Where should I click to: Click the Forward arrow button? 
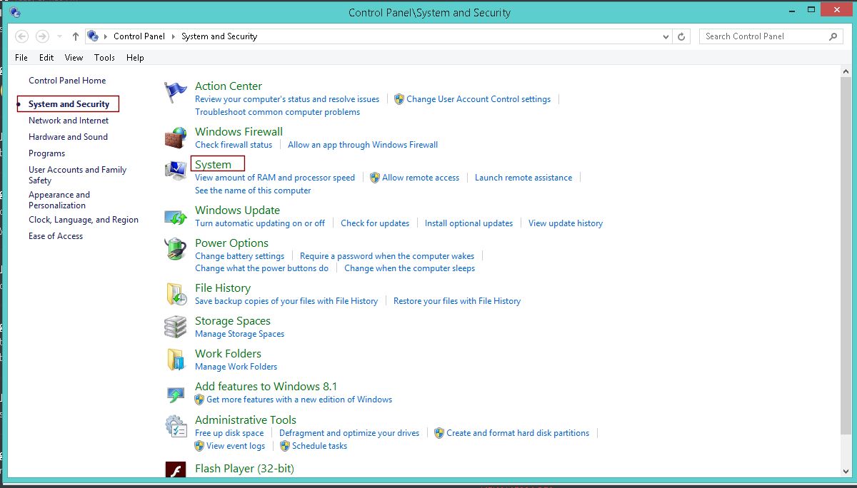click(42, 36)
